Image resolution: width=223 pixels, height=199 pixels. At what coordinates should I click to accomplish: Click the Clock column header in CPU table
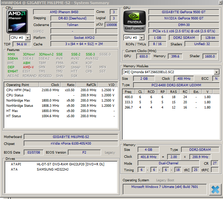pyautogui.click(x=50, y=85)
